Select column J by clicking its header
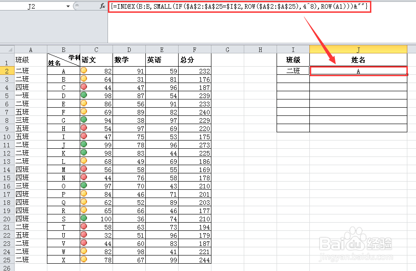416x271 pixels. [x=358, y=49]
